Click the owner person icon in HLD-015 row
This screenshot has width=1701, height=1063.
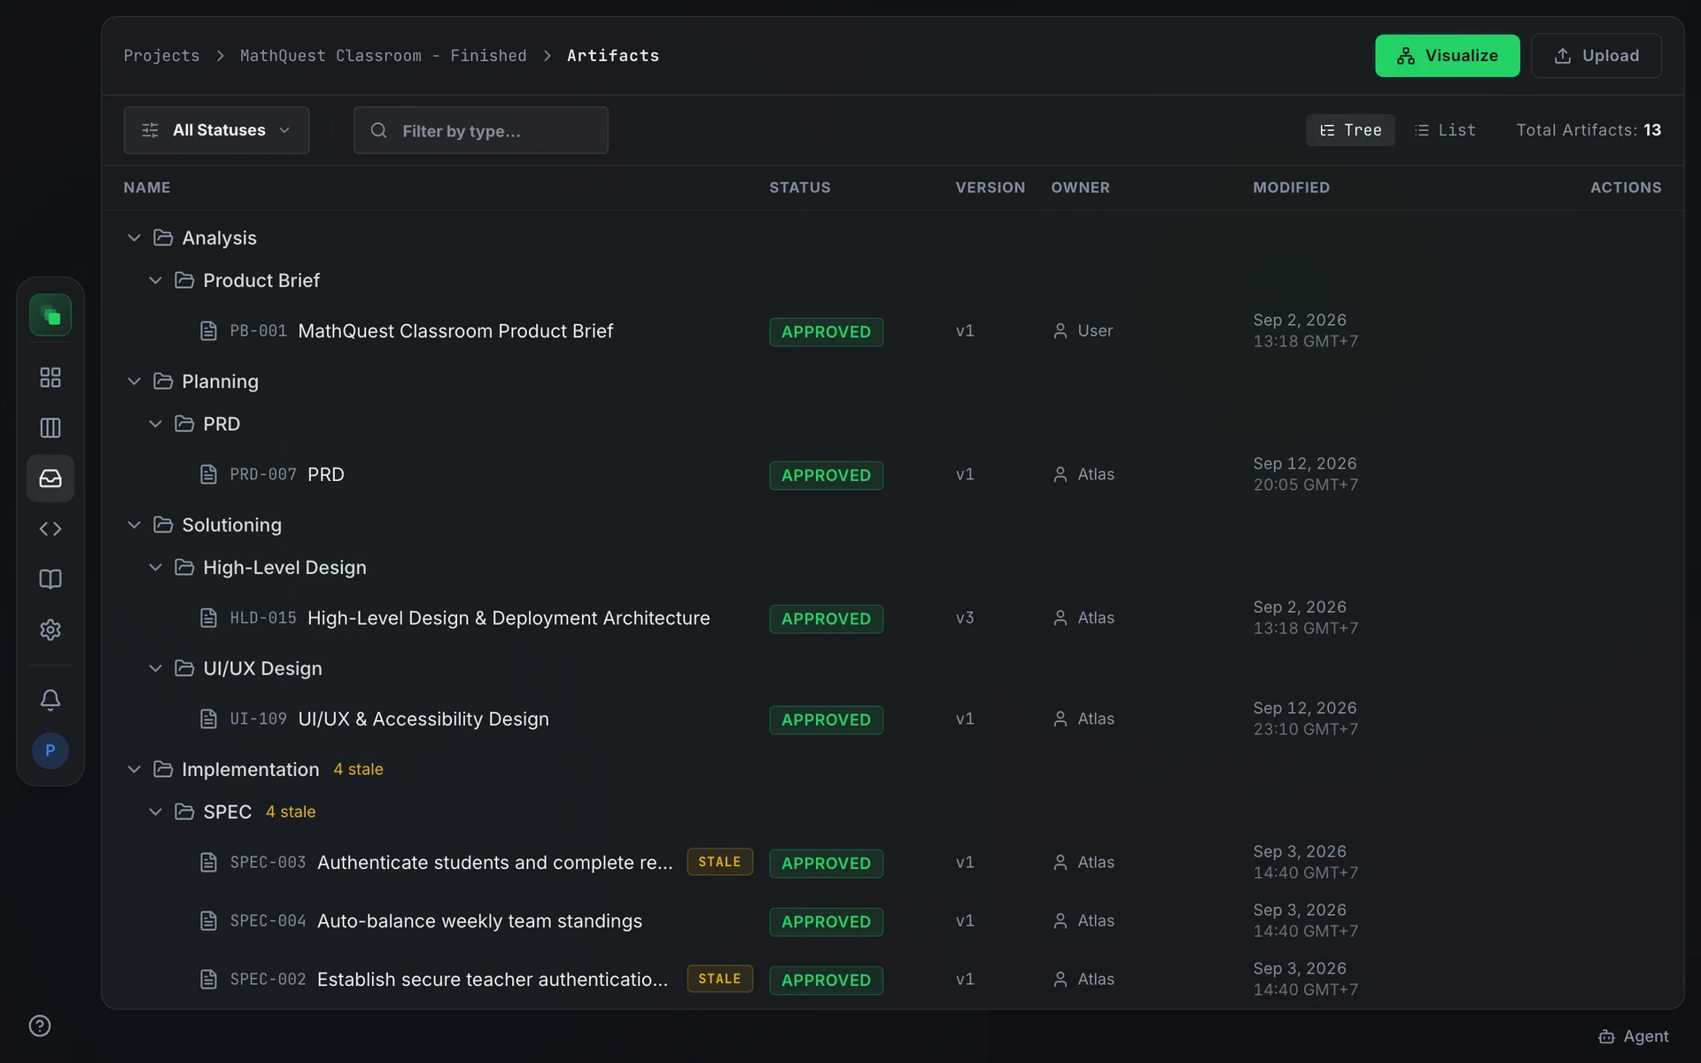1060,618
